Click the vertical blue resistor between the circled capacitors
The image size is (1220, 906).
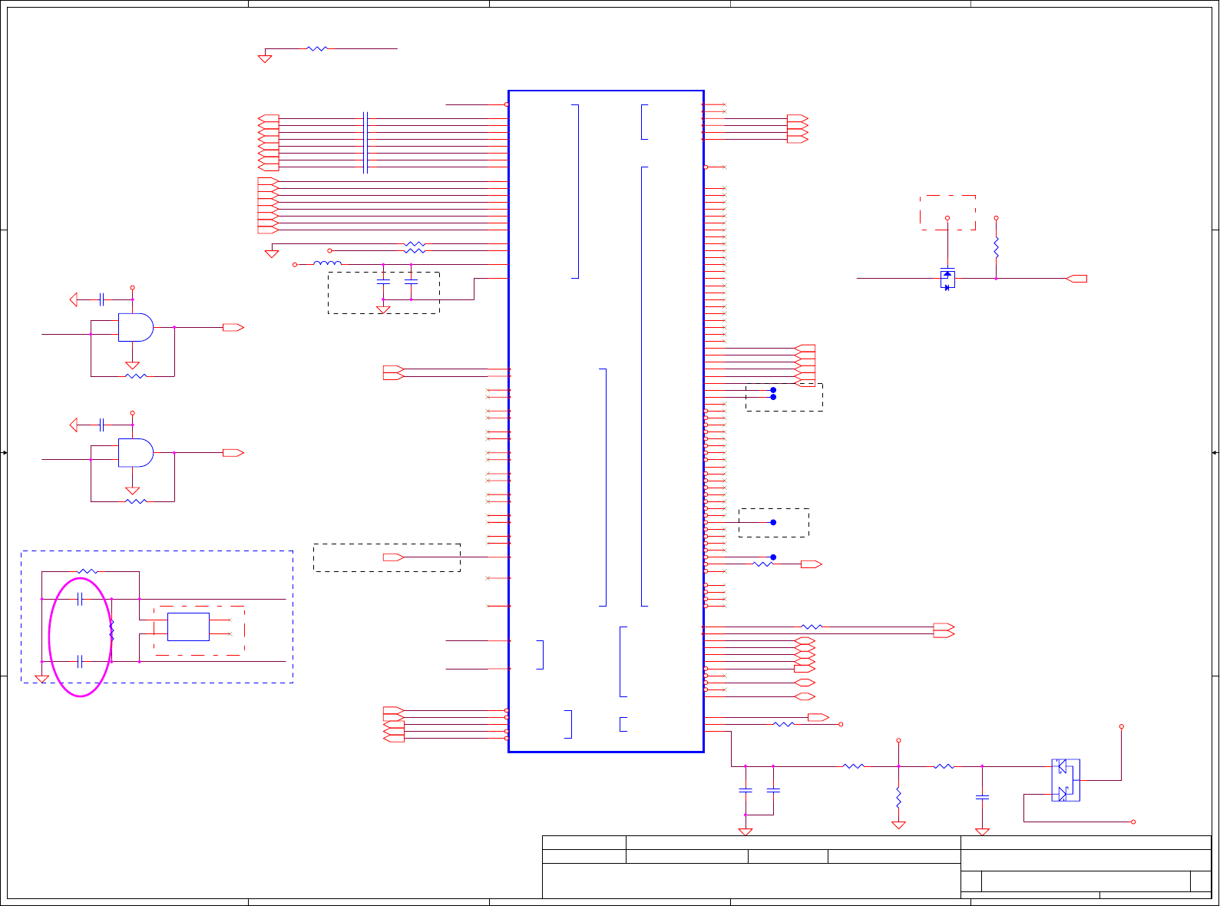pyautogui.click(x=111, y=630)
